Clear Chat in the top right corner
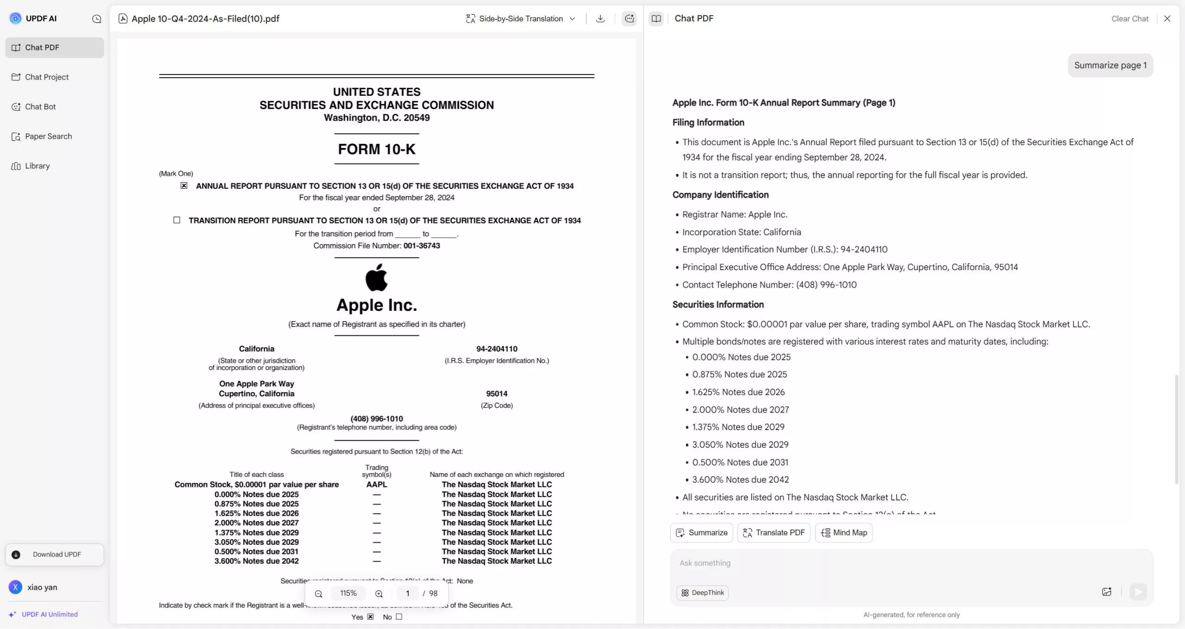1185x629 pixels. [1130, 18]
